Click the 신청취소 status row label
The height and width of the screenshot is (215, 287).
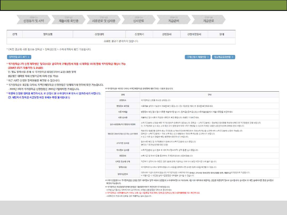(x=123, y=100)
